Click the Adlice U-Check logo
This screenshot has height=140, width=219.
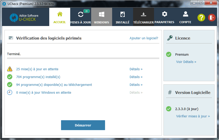pyautogui.click(x=24, y=17)
